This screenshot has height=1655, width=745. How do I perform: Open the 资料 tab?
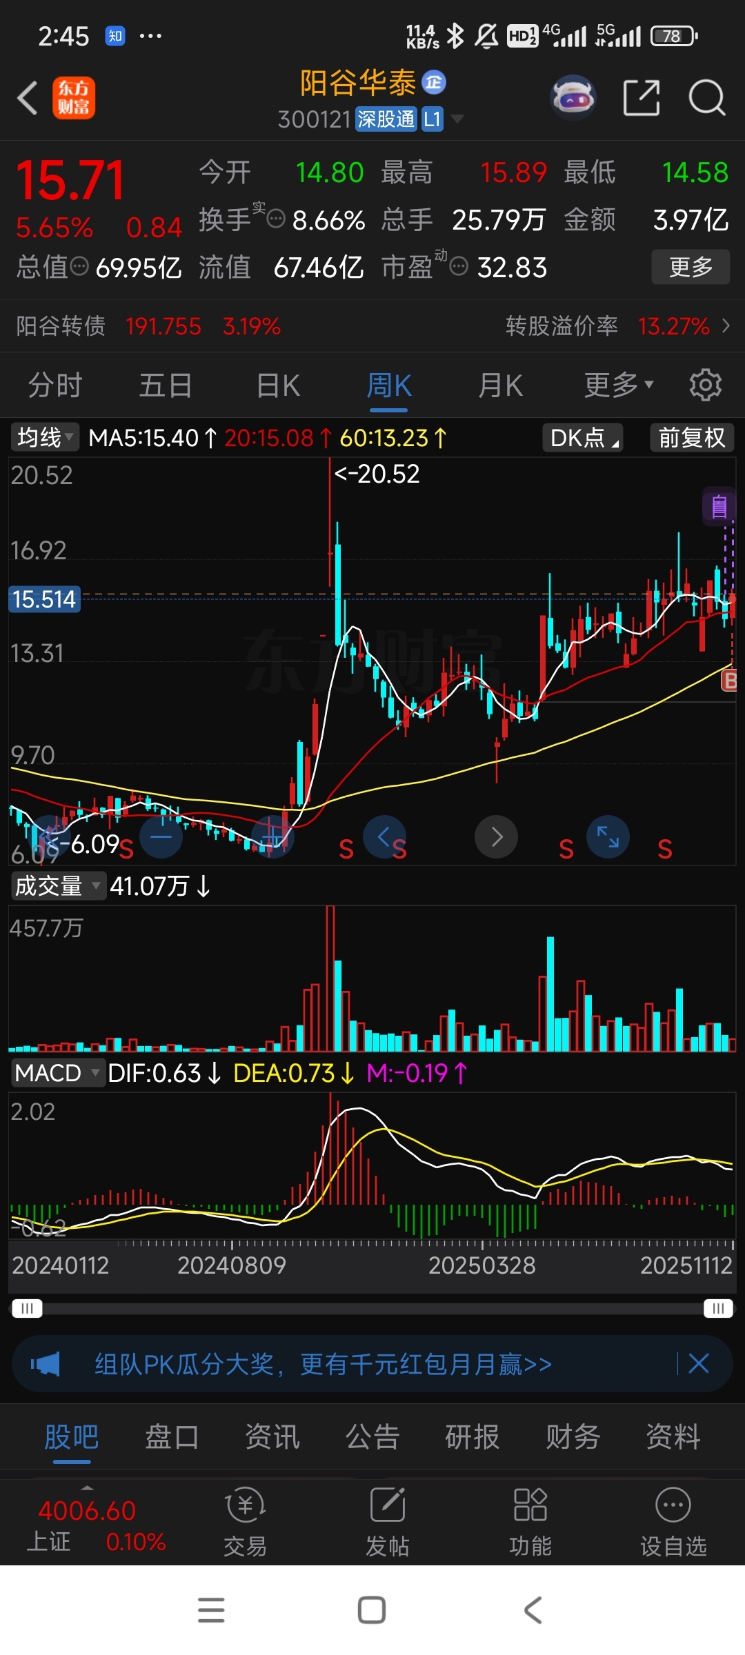[673, 1437]
